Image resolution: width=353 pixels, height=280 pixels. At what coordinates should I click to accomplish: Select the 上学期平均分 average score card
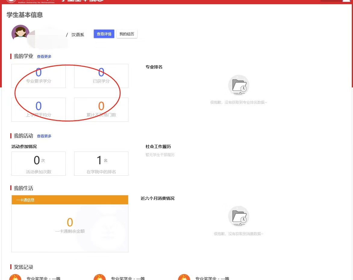[x=39, y=110]
